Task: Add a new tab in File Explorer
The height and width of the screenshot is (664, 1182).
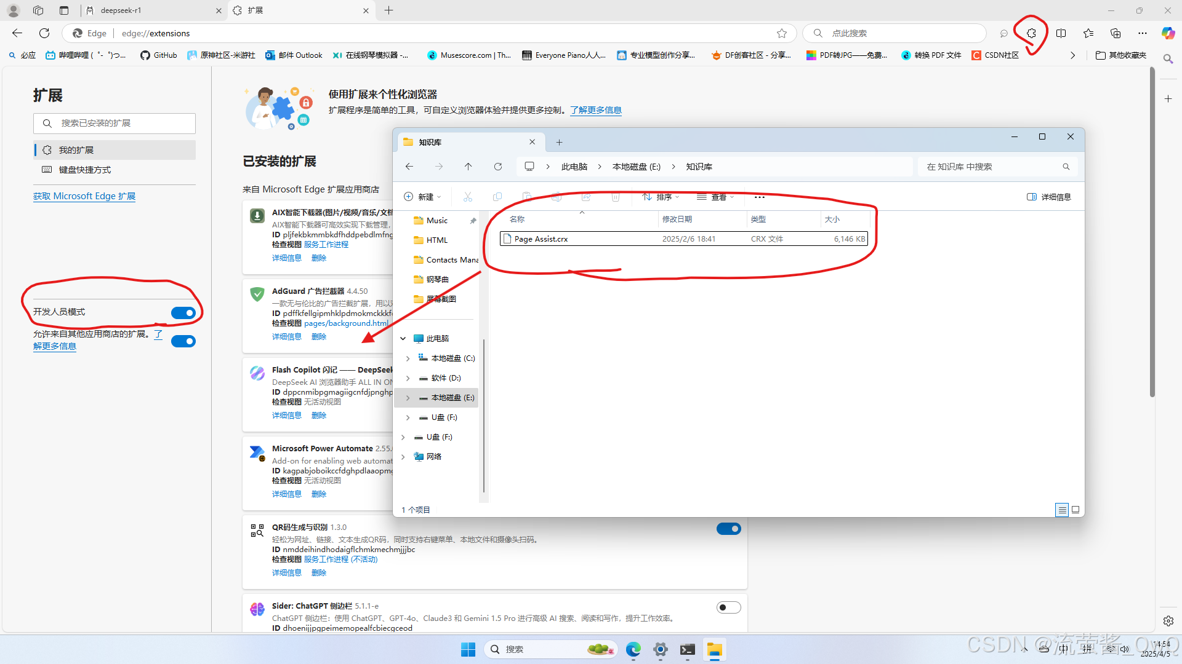Action: tap(559, 142)
